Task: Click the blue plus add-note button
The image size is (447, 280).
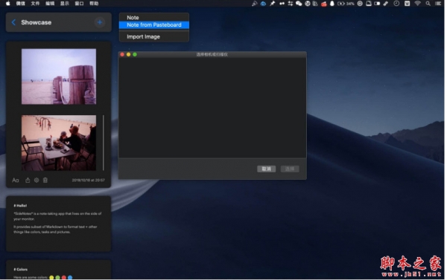Action: point(100,22)
